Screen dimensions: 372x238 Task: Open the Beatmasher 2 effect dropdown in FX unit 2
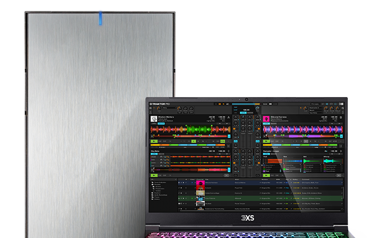pos(316,108)
